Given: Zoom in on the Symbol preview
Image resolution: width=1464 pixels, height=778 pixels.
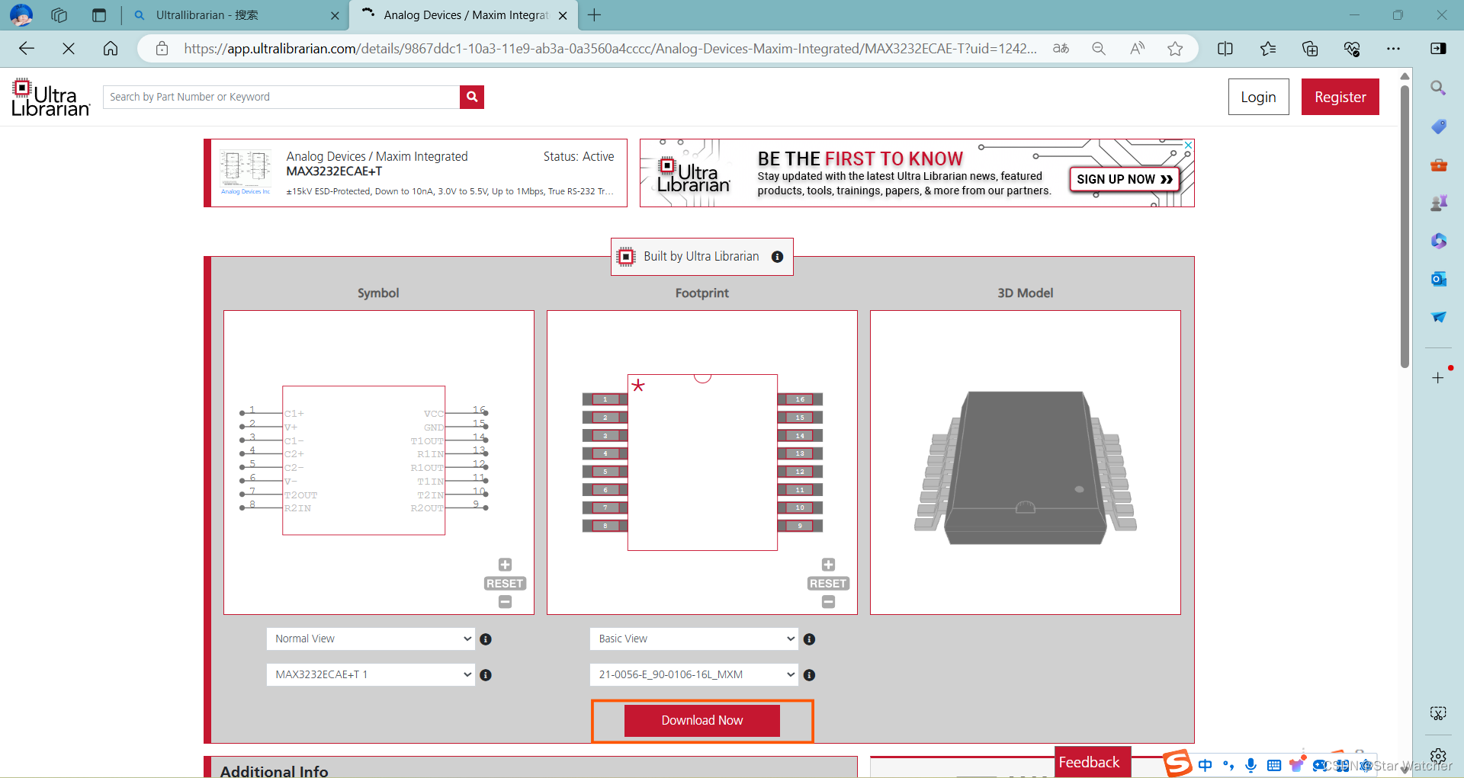Looking at the screenshot, I should [505, 565].
